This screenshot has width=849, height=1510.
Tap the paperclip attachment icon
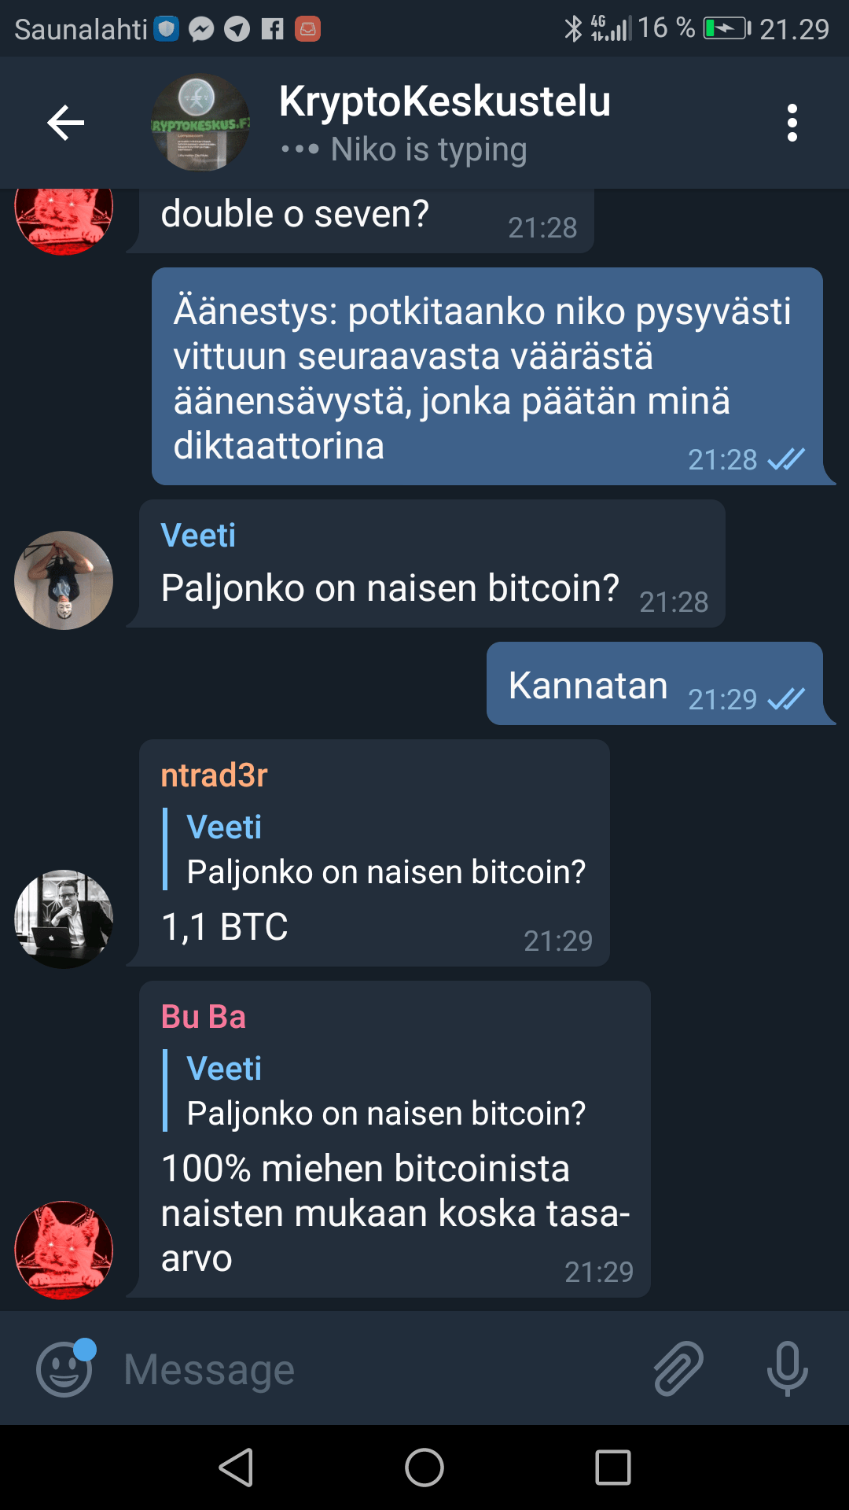click(x=679, y=1368)
